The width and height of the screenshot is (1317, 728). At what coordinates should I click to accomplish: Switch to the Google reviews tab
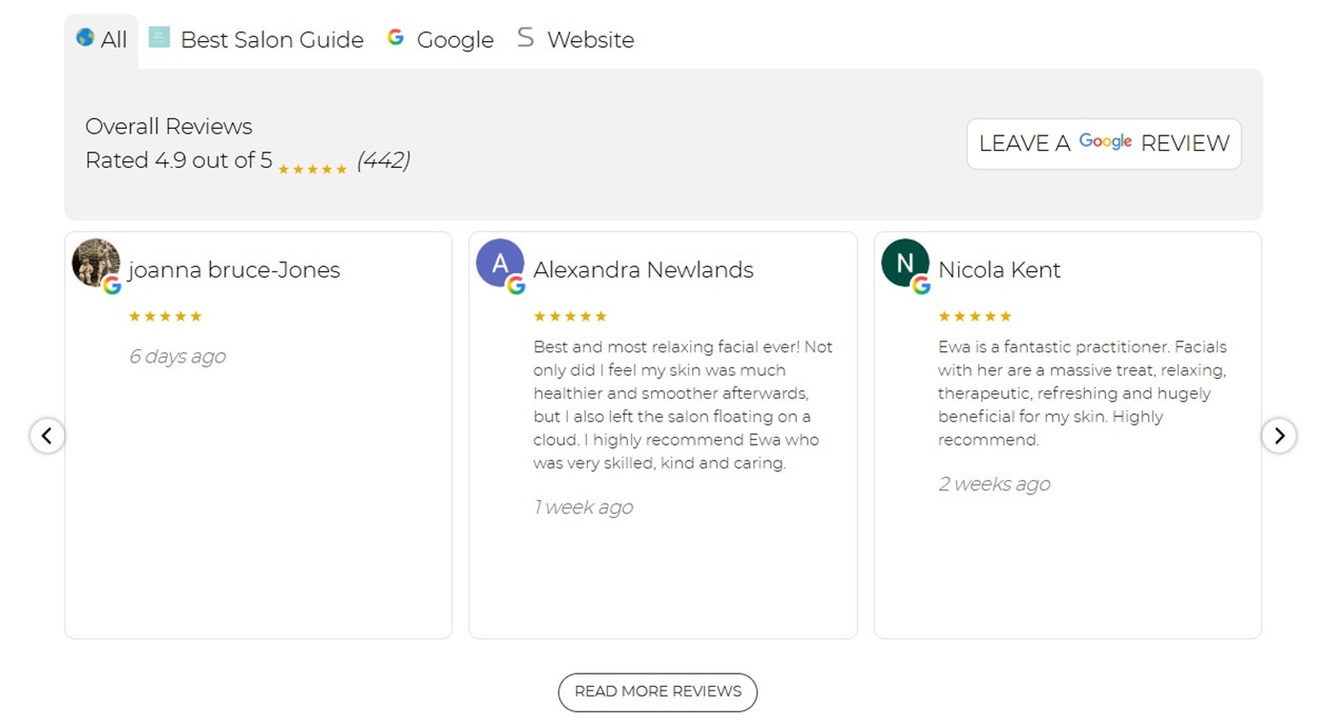(454, 39)
